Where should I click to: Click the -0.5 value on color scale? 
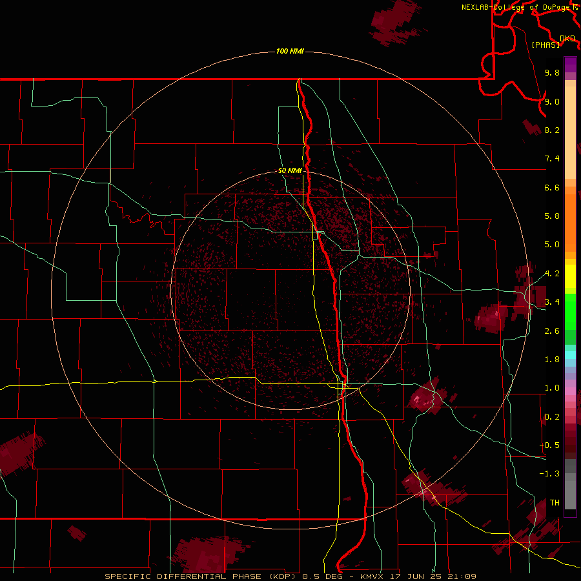click(x=549, y=445)
